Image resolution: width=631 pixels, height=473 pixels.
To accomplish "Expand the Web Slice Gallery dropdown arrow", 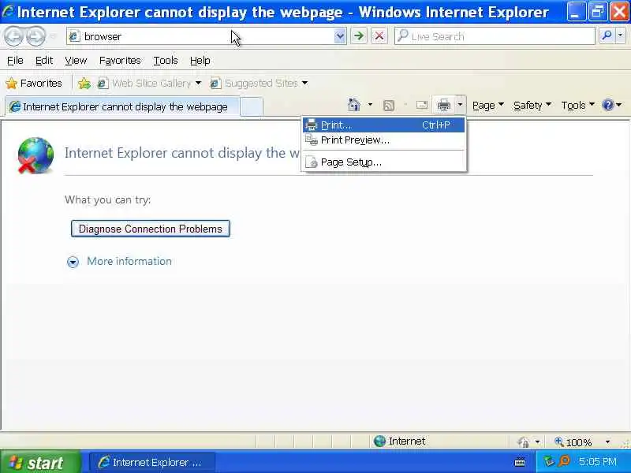I will pos(199,84).
